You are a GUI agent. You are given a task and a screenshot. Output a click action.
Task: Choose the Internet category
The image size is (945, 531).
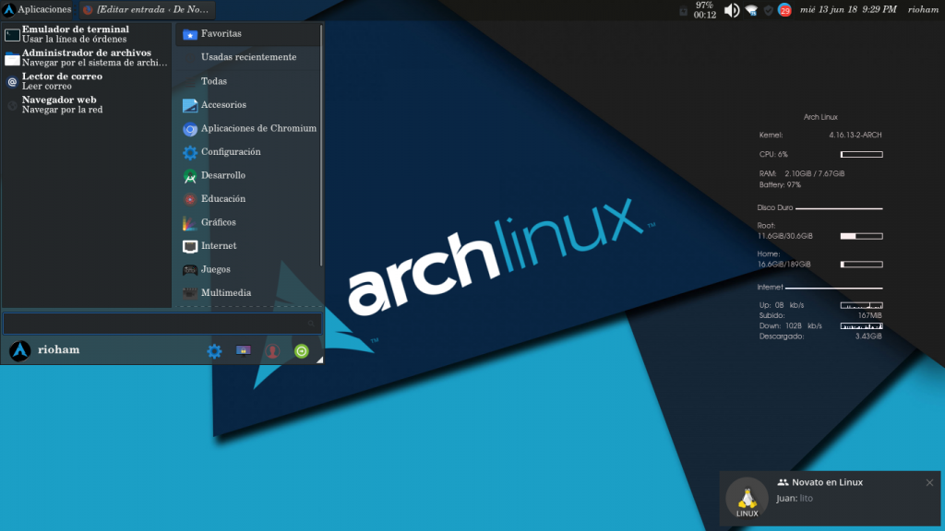tap(247, 245)
